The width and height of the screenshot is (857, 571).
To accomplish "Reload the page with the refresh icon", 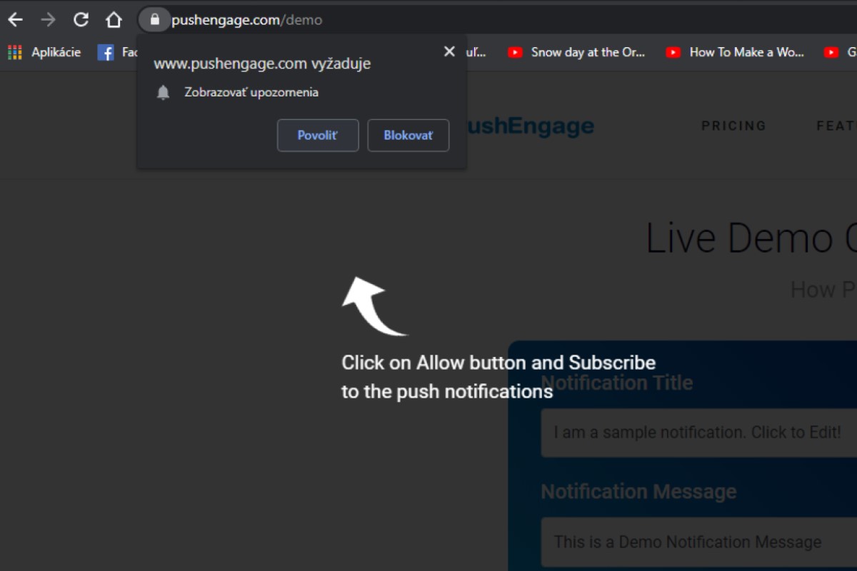I will point(81,20).
